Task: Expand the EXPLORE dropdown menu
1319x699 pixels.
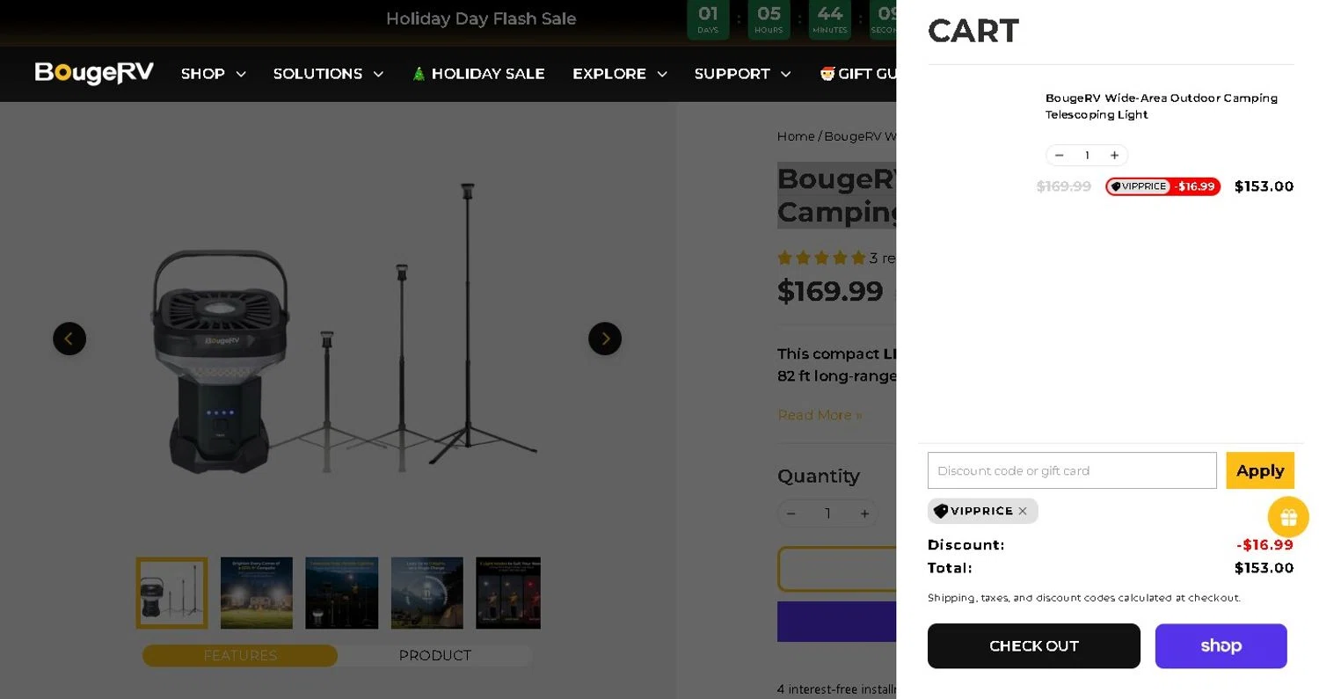Action: click(x=619, y=74)
